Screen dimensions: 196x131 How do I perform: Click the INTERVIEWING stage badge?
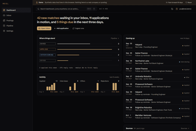pyautogui.click(x=47, y=55)
